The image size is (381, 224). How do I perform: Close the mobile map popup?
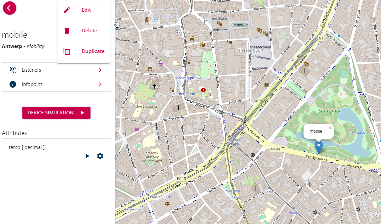330,128
